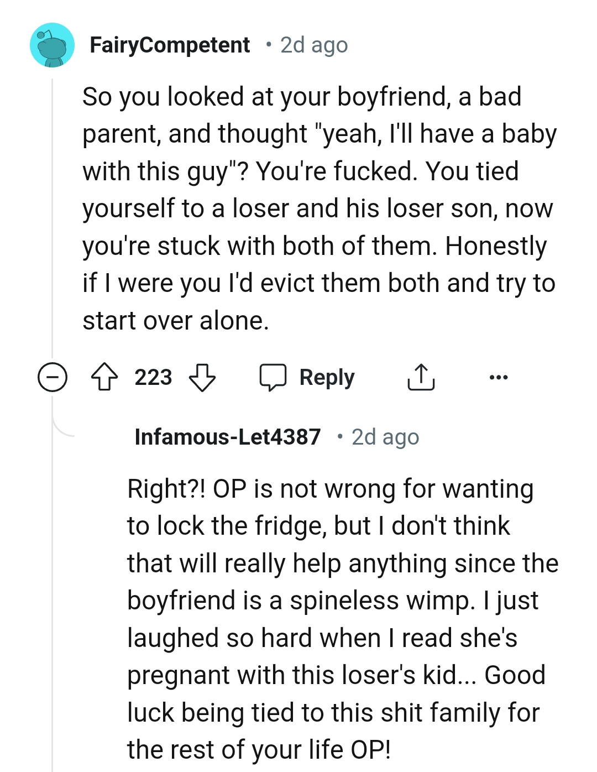Reply to FairyCompetent's comment
597x772 pixels.
pos(326,377)
